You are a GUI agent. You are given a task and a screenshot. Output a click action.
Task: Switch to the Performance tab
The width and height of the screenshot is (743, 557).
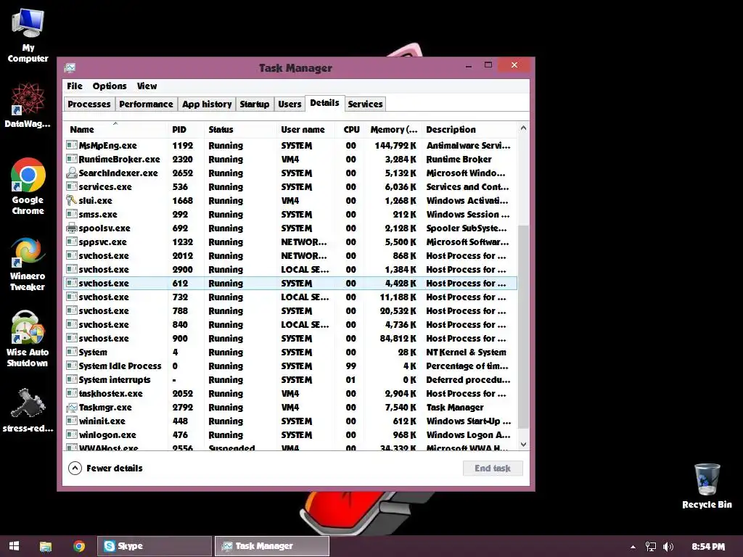[146, 104]
